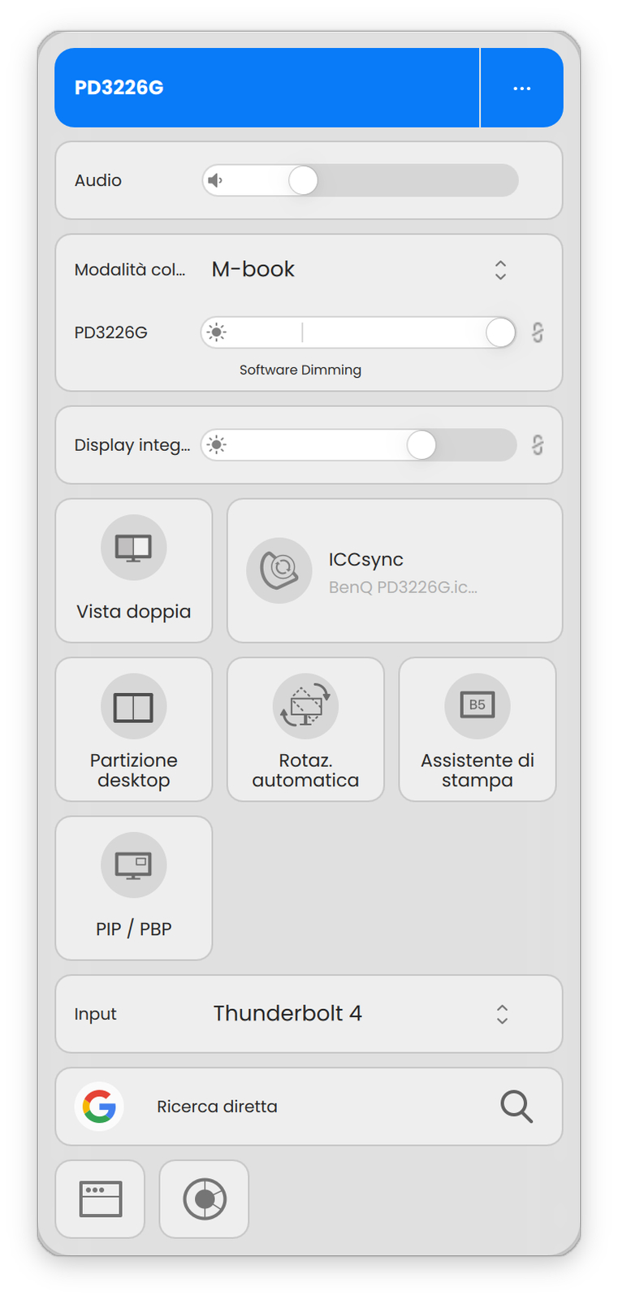Click the Ricerca diretta search field
The width and height of the screenshot is (618, 1300).
309,1106
